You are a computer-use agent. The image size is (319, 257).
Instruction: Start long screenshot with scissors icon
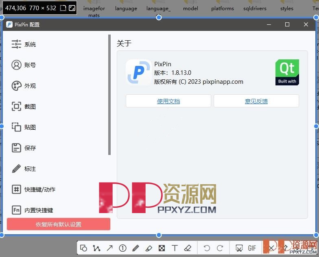pyautogui.click(x=239, y=248)
